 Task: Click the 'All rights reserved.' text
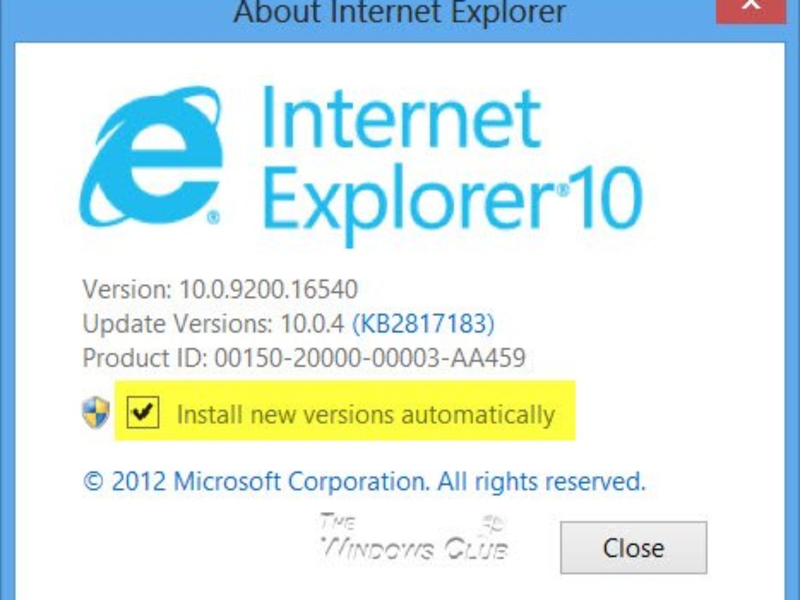[539, 481]
